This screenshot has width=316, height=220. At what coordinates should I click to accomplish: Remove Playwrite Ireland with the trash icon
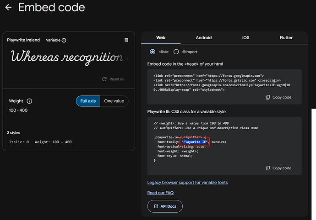point(126,40)
